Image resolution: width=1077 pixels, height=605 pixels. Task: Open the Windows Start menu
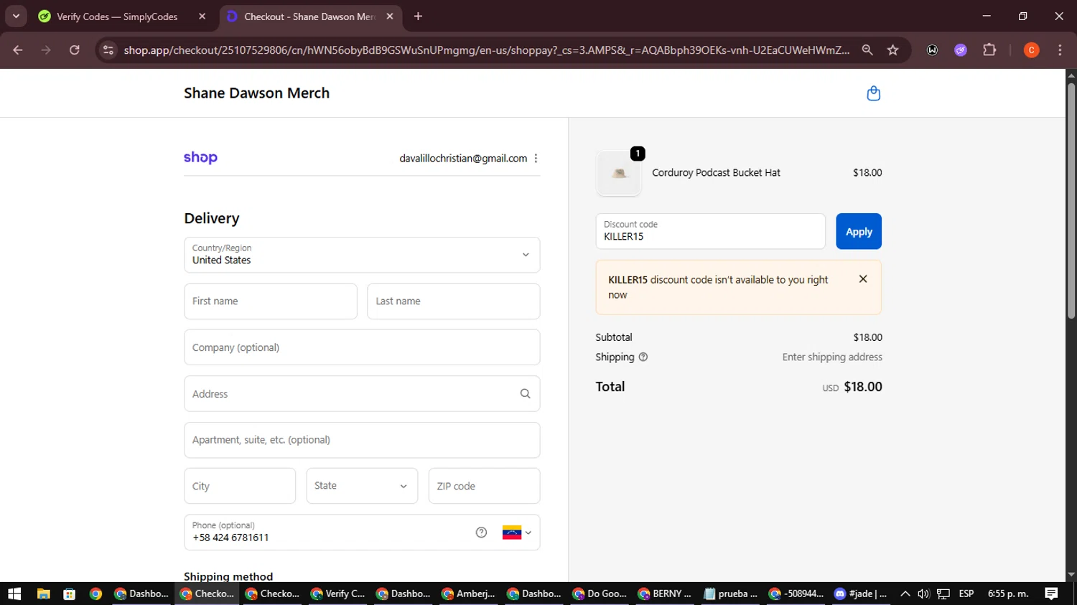tap(14, 594)
